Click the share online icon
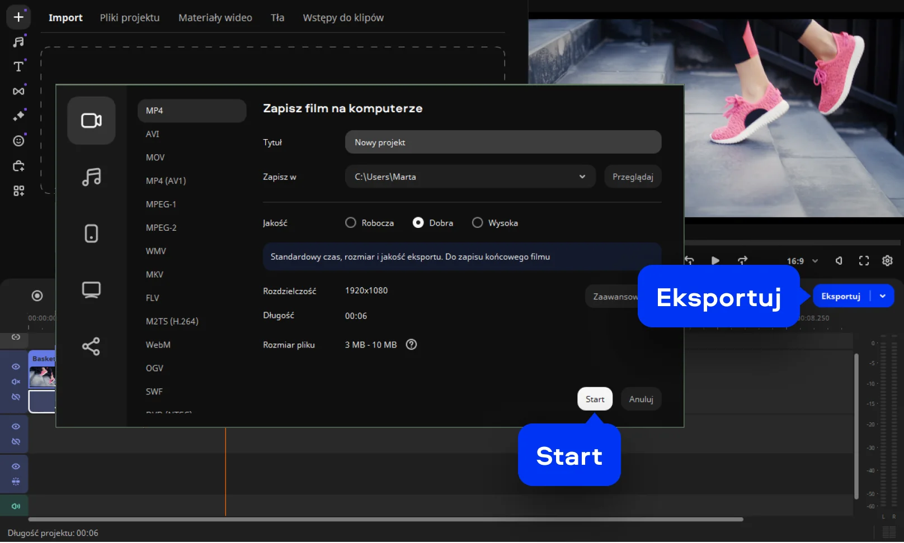904x543 pixels. pyautogui.click(x=91, y=346)
